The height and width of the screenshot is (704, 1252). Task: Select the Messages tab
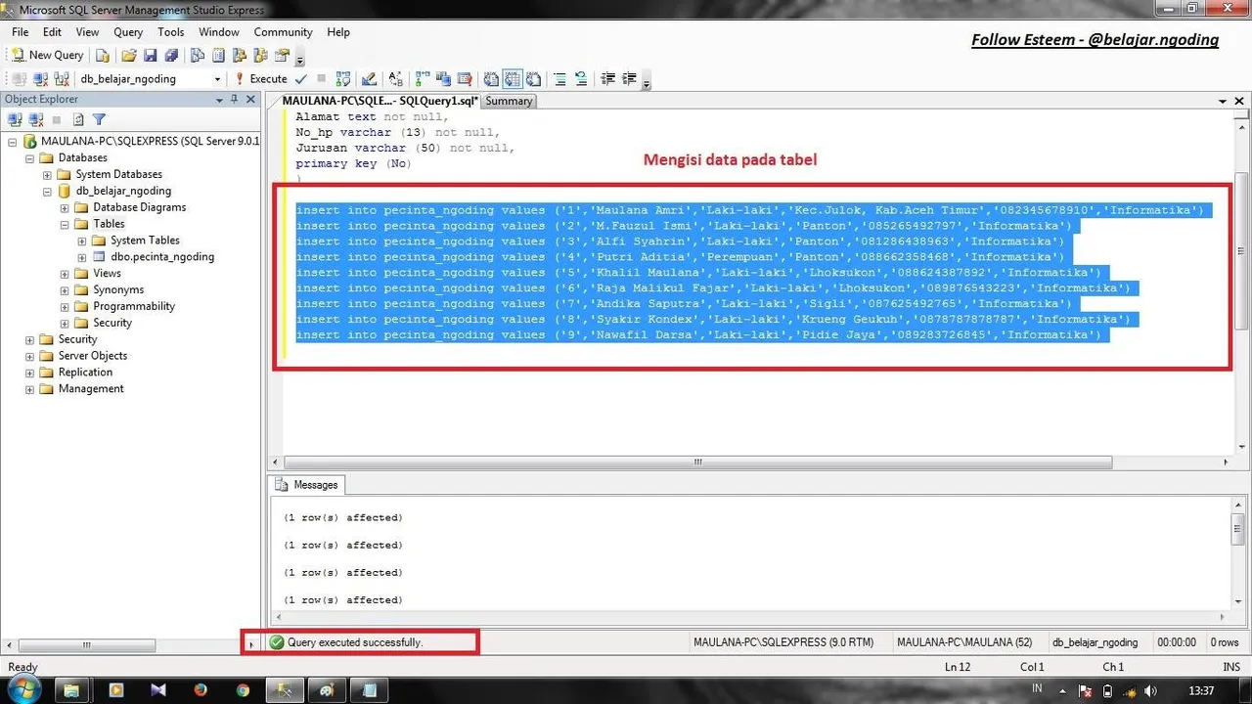pos(307,485)
